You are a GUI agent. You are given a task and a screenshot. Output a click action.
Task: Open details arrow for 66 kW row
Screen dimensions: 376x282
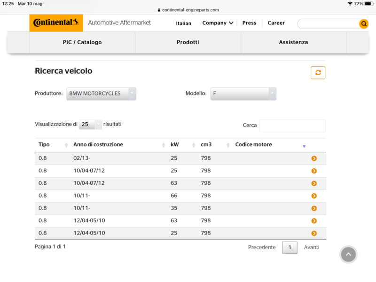coord(314,196)
